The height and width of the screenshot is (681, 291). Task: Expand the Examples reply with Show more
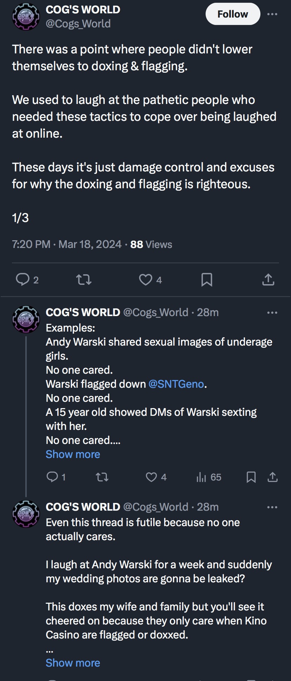coord(73,454)
